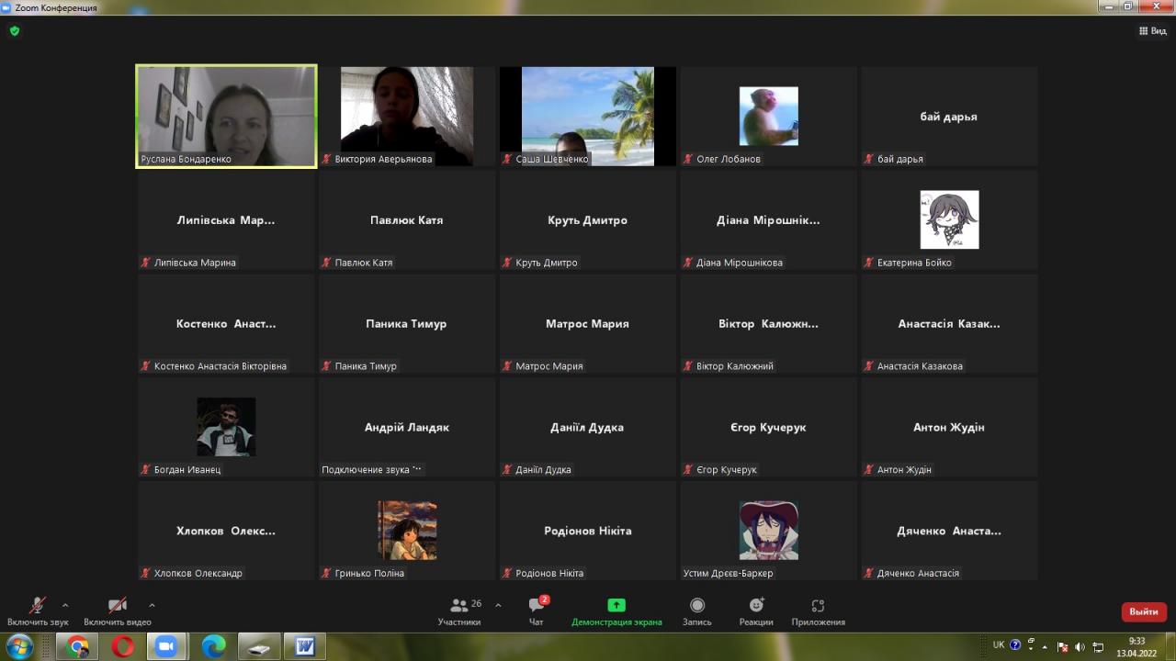Open Microsoft Word from the taskbar
1176x661 pixels.
[304, 646]
